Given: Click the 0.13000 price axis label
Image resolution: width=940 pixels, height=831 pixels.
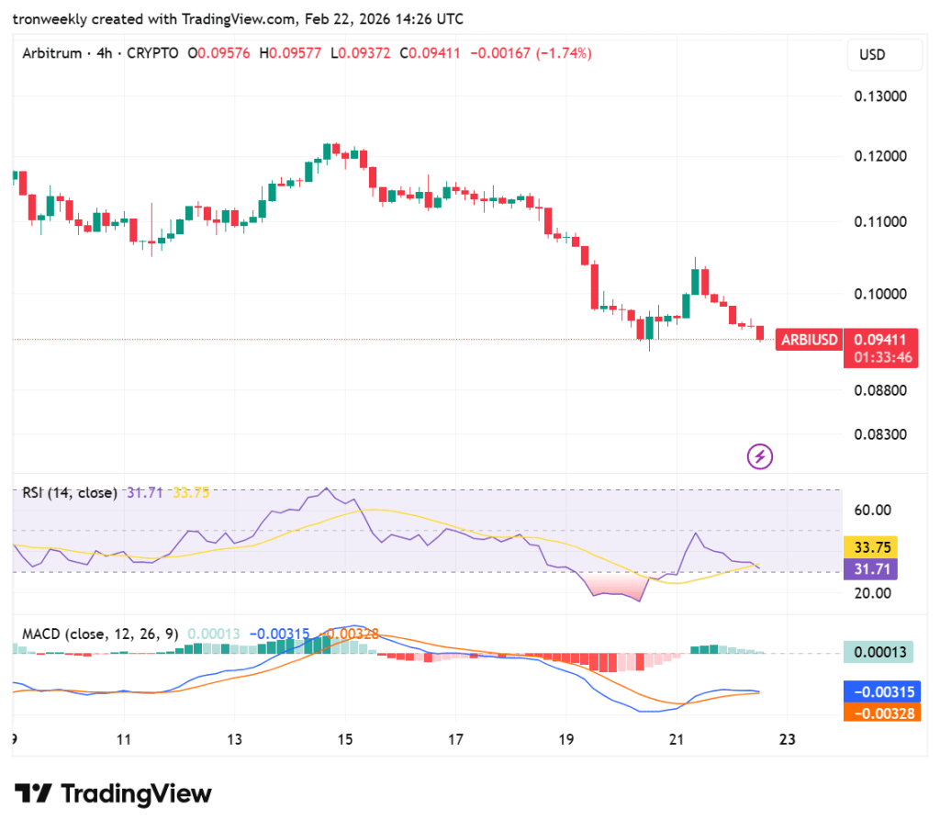Looking at the screenshot, I should coord(880,96).
